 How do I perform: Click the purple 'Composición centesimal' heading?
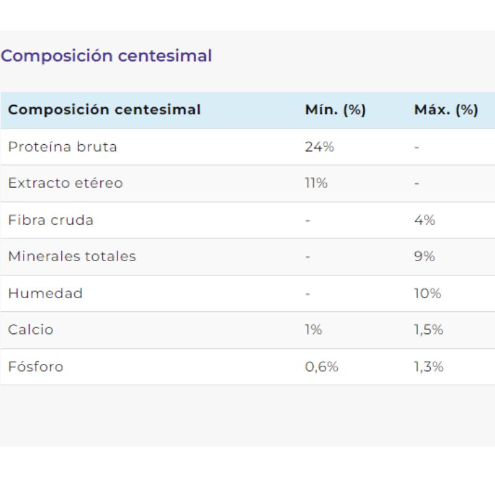[x=106, y=56]
